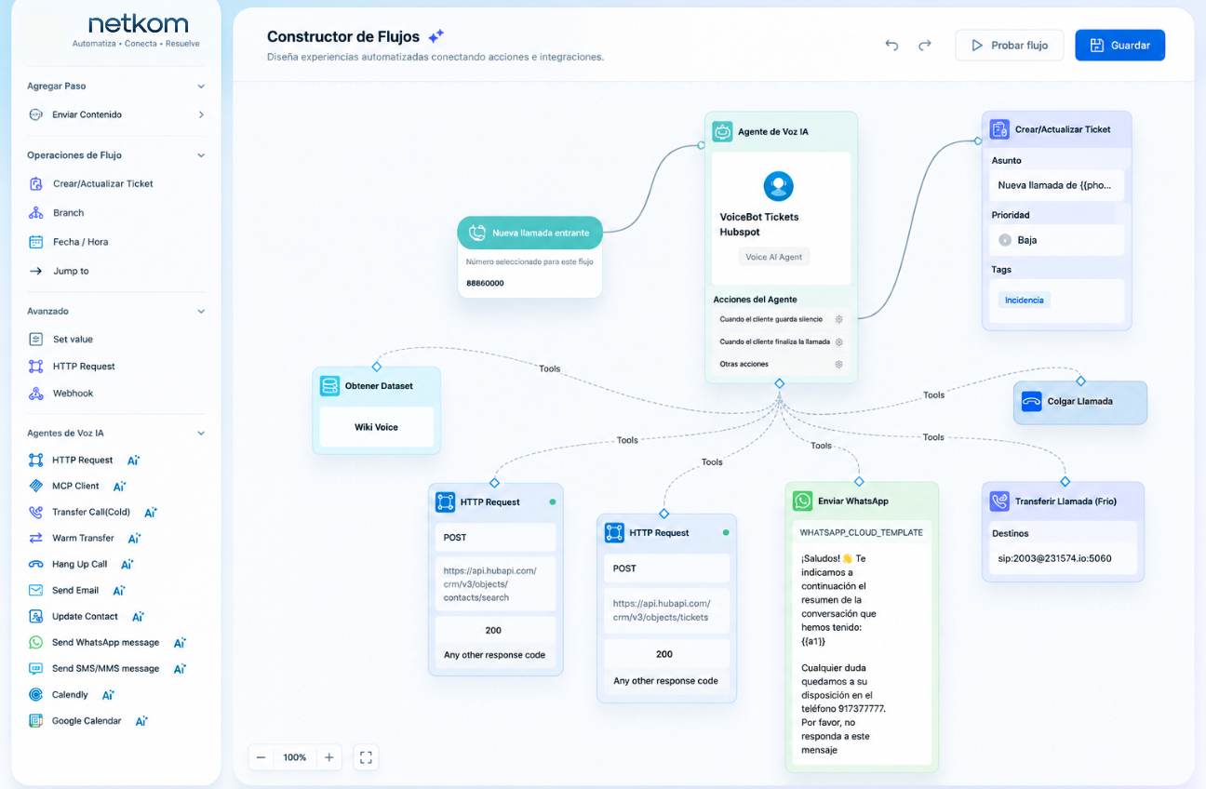The image size is (1206, 789).
Task: Click the 100% zoom level value
Action: point(295,757)
